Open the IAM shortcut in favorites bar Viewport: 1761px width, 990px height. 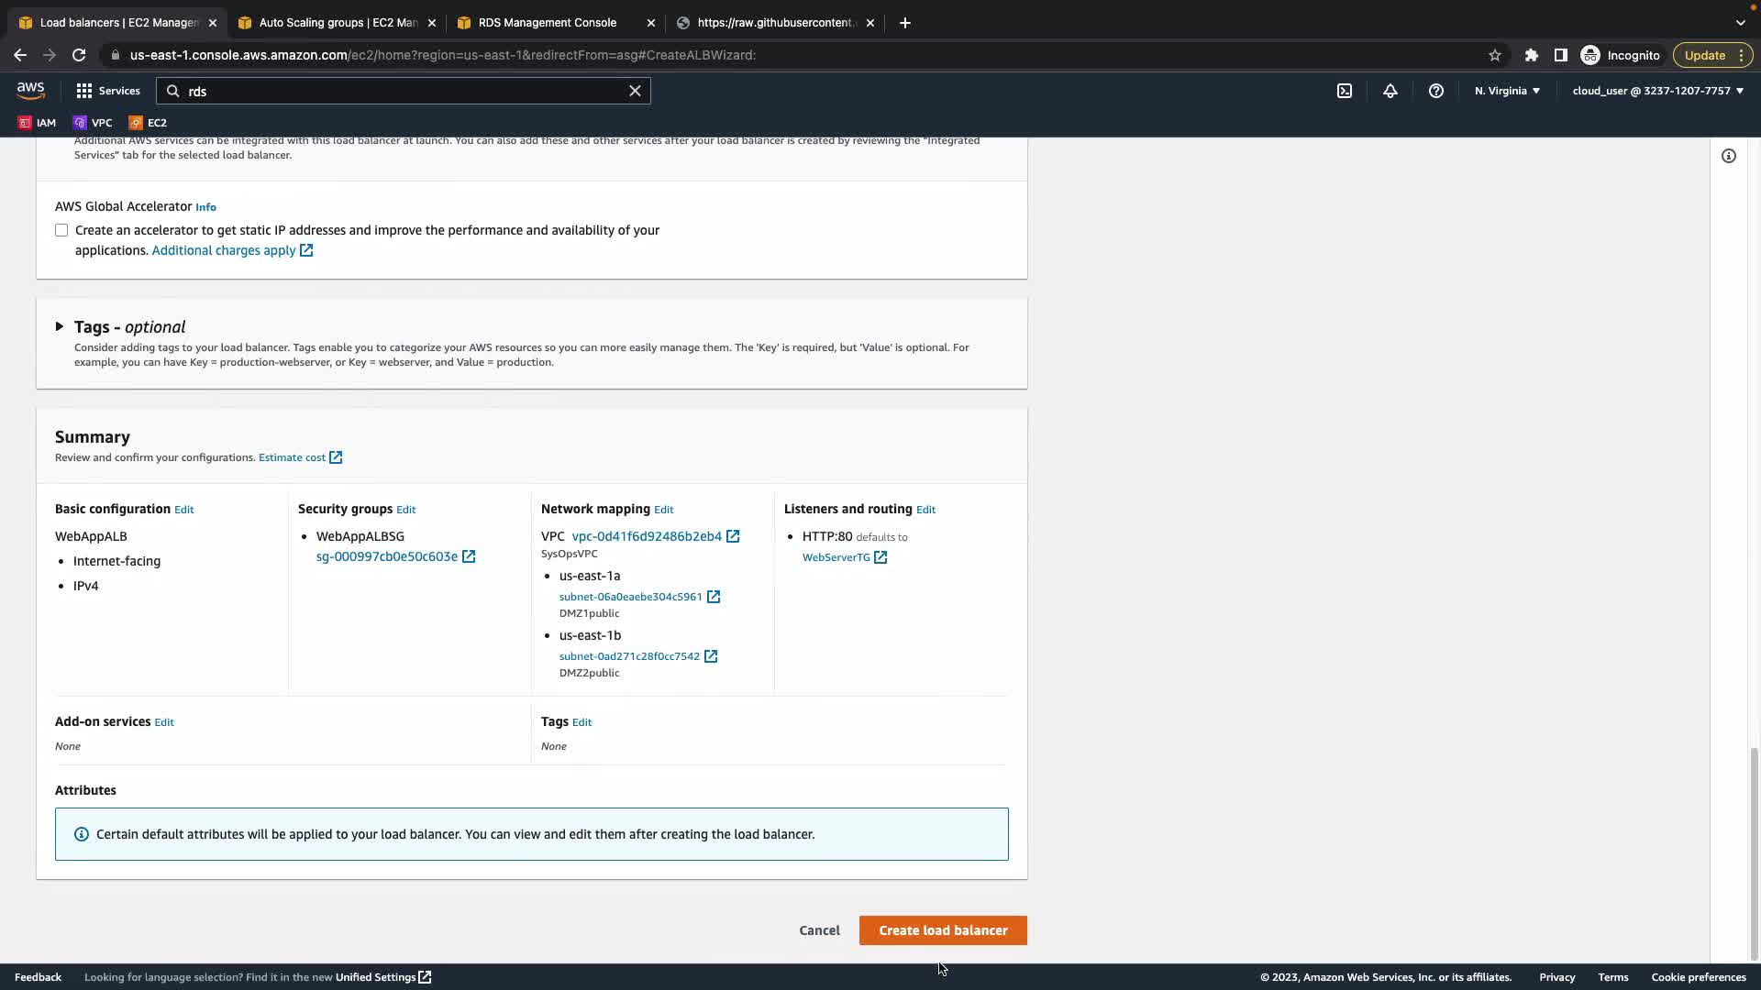point(38,123)
